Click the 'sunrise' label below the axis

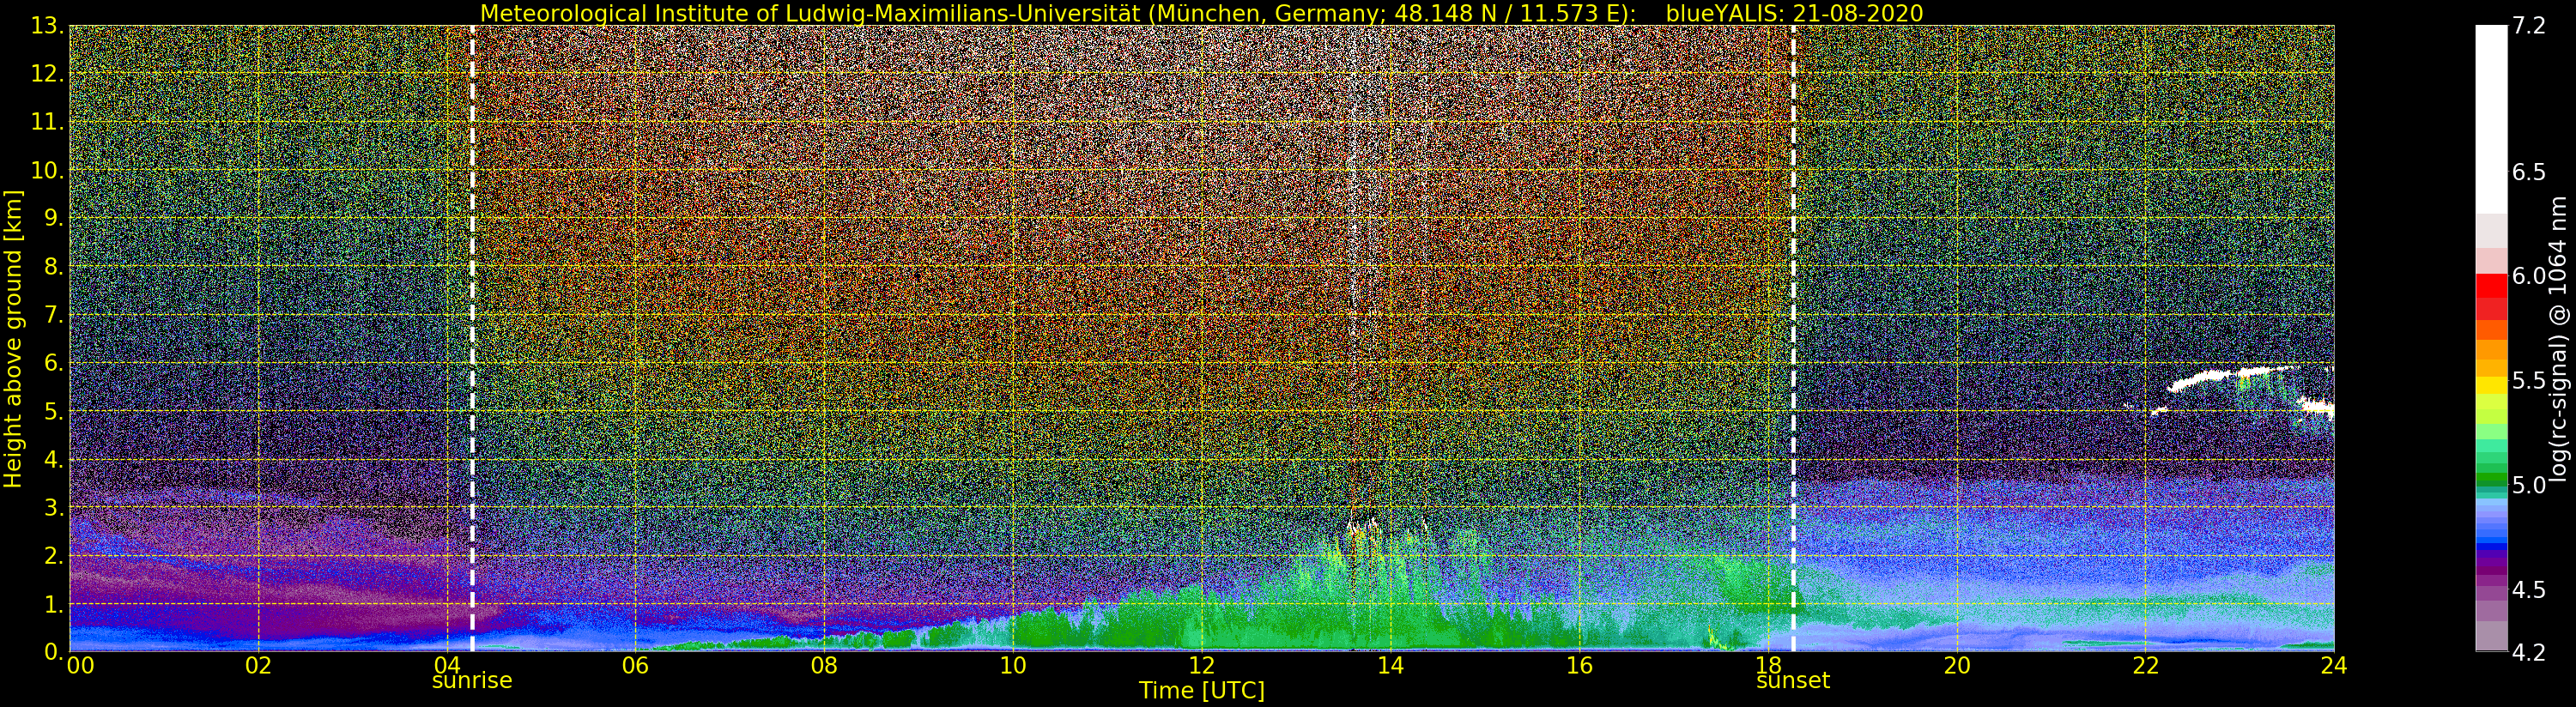pos(472,681)
